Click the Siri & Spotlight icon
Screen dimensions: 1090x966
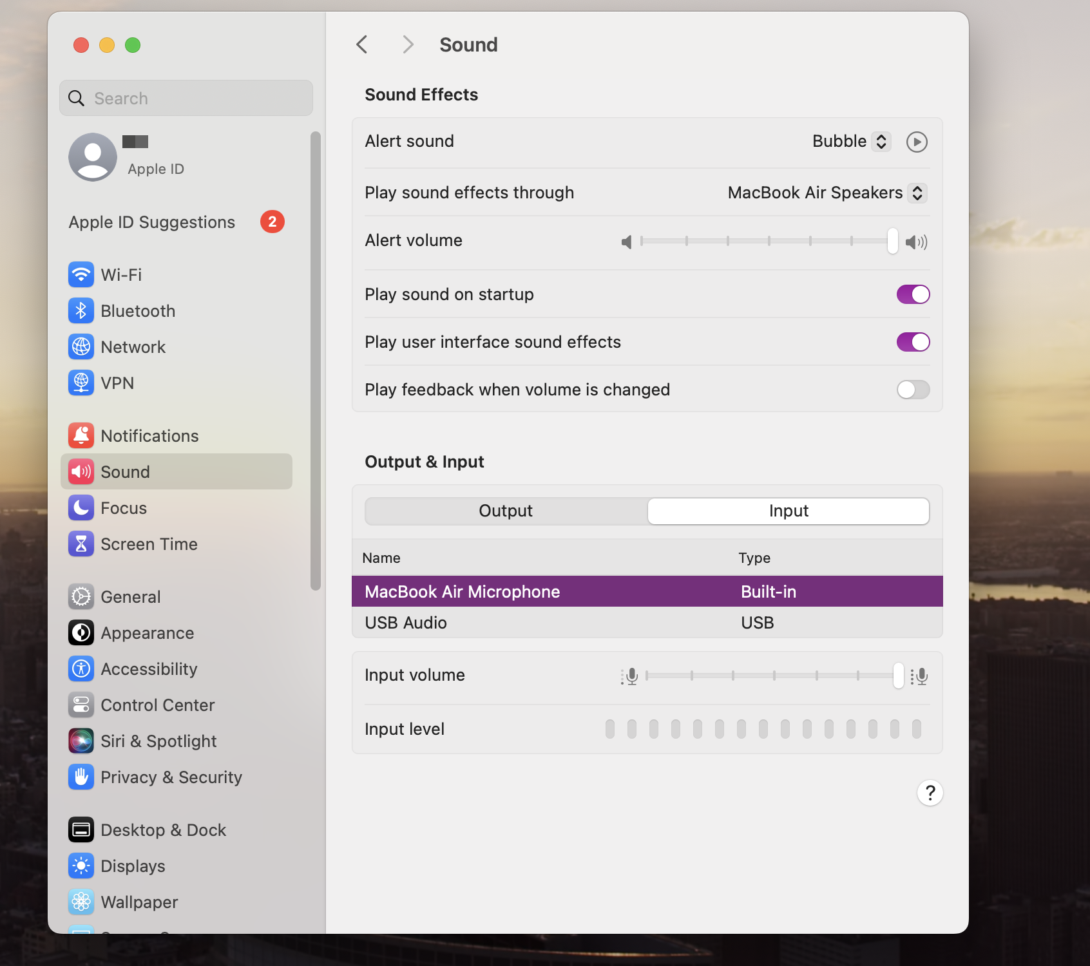click(81, 741)
